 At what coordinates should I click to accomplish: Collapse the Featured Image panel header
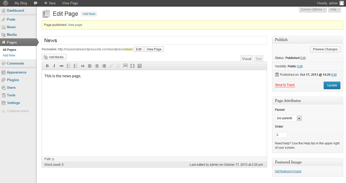[307, 162]
